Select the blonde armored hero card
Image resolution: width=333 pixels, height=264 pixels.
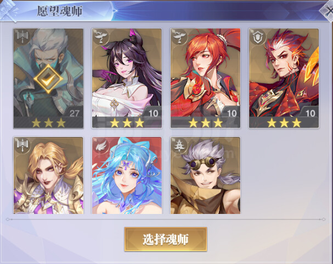pos(48,175)
